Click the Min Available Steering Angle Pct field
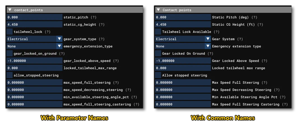The image size is (297, 125). click(x=183, y=97)
